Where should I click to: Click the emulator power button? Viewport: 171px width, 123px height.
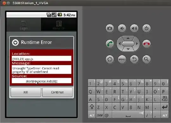tap(147, 28)
